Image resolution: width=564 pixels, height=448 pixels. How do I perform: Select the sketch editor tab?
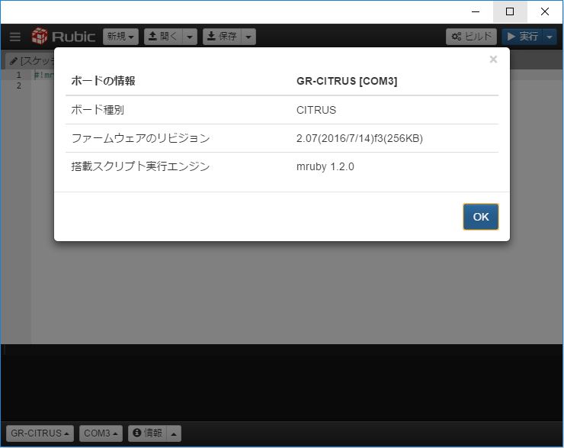tap(30, 61)
